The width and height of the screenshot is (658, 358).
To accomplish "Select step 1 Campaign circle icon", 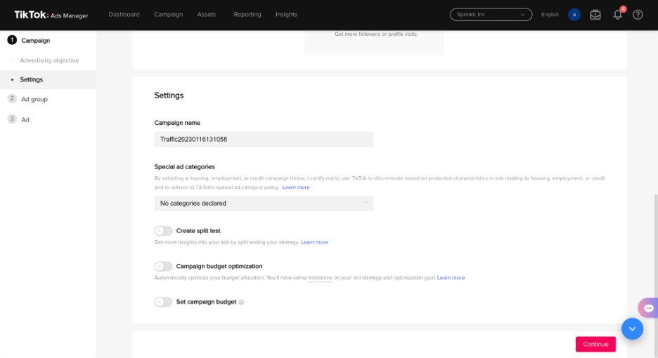I will coord(12,40).
